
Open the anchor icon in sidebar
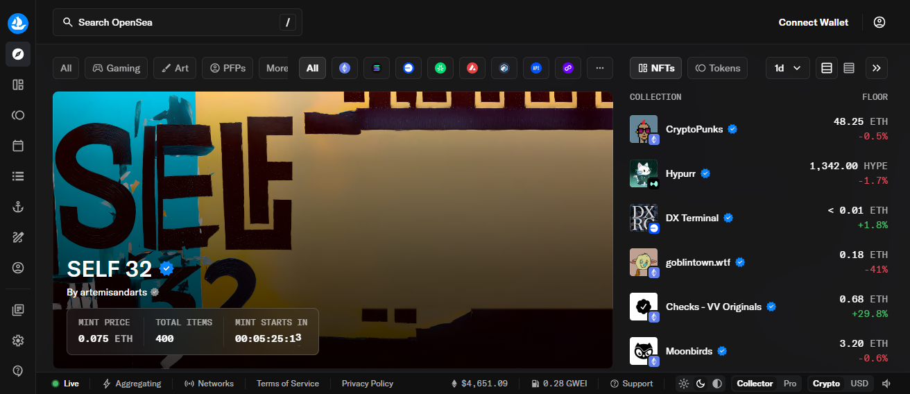18,207
